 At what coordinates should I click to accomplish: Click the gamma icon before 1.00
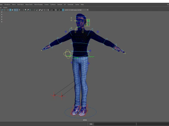coord(56,10)
